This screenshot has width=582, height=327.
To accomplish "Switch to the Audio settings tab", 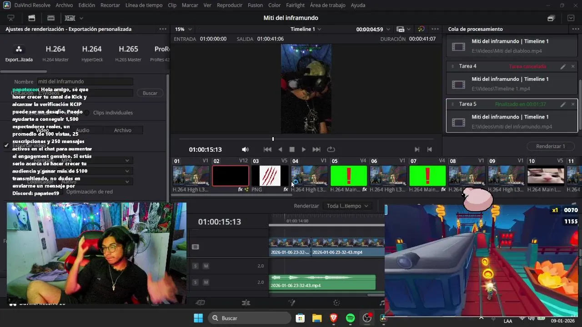I will (x=82, y=130).
